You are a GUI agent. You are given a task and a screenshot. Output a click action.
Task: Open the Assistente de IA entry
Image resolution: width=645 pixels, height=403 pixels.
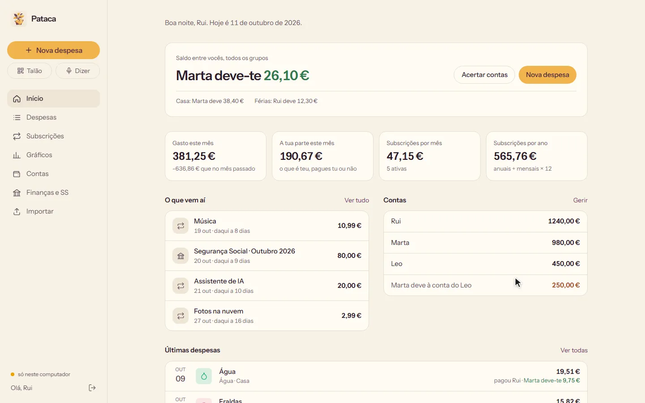(267, 286)
